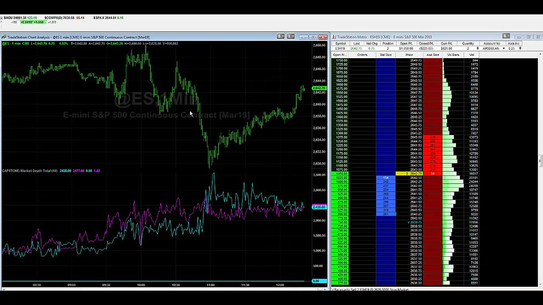Click the Matrix vertical scrollbar thumb
Image resolution: width=543 pixels, height=305 pixels.
click(x=541, y=161)
